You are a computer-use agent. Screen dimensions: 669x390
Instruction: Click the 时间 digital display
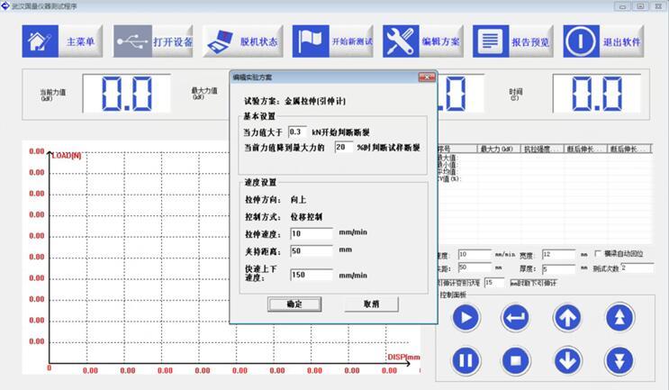click(x=597, y=94)
